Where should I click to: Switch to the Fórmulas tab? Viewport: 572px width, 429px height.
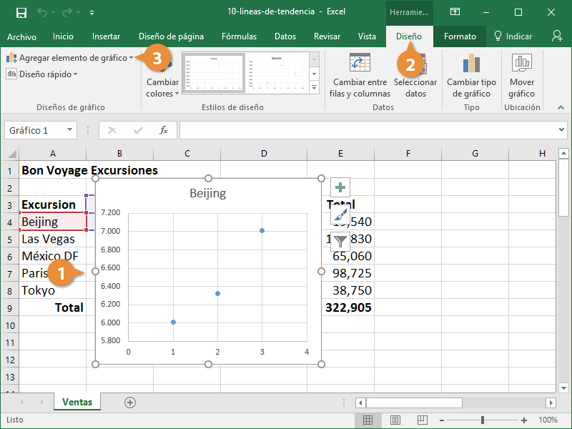coord(239,36)
